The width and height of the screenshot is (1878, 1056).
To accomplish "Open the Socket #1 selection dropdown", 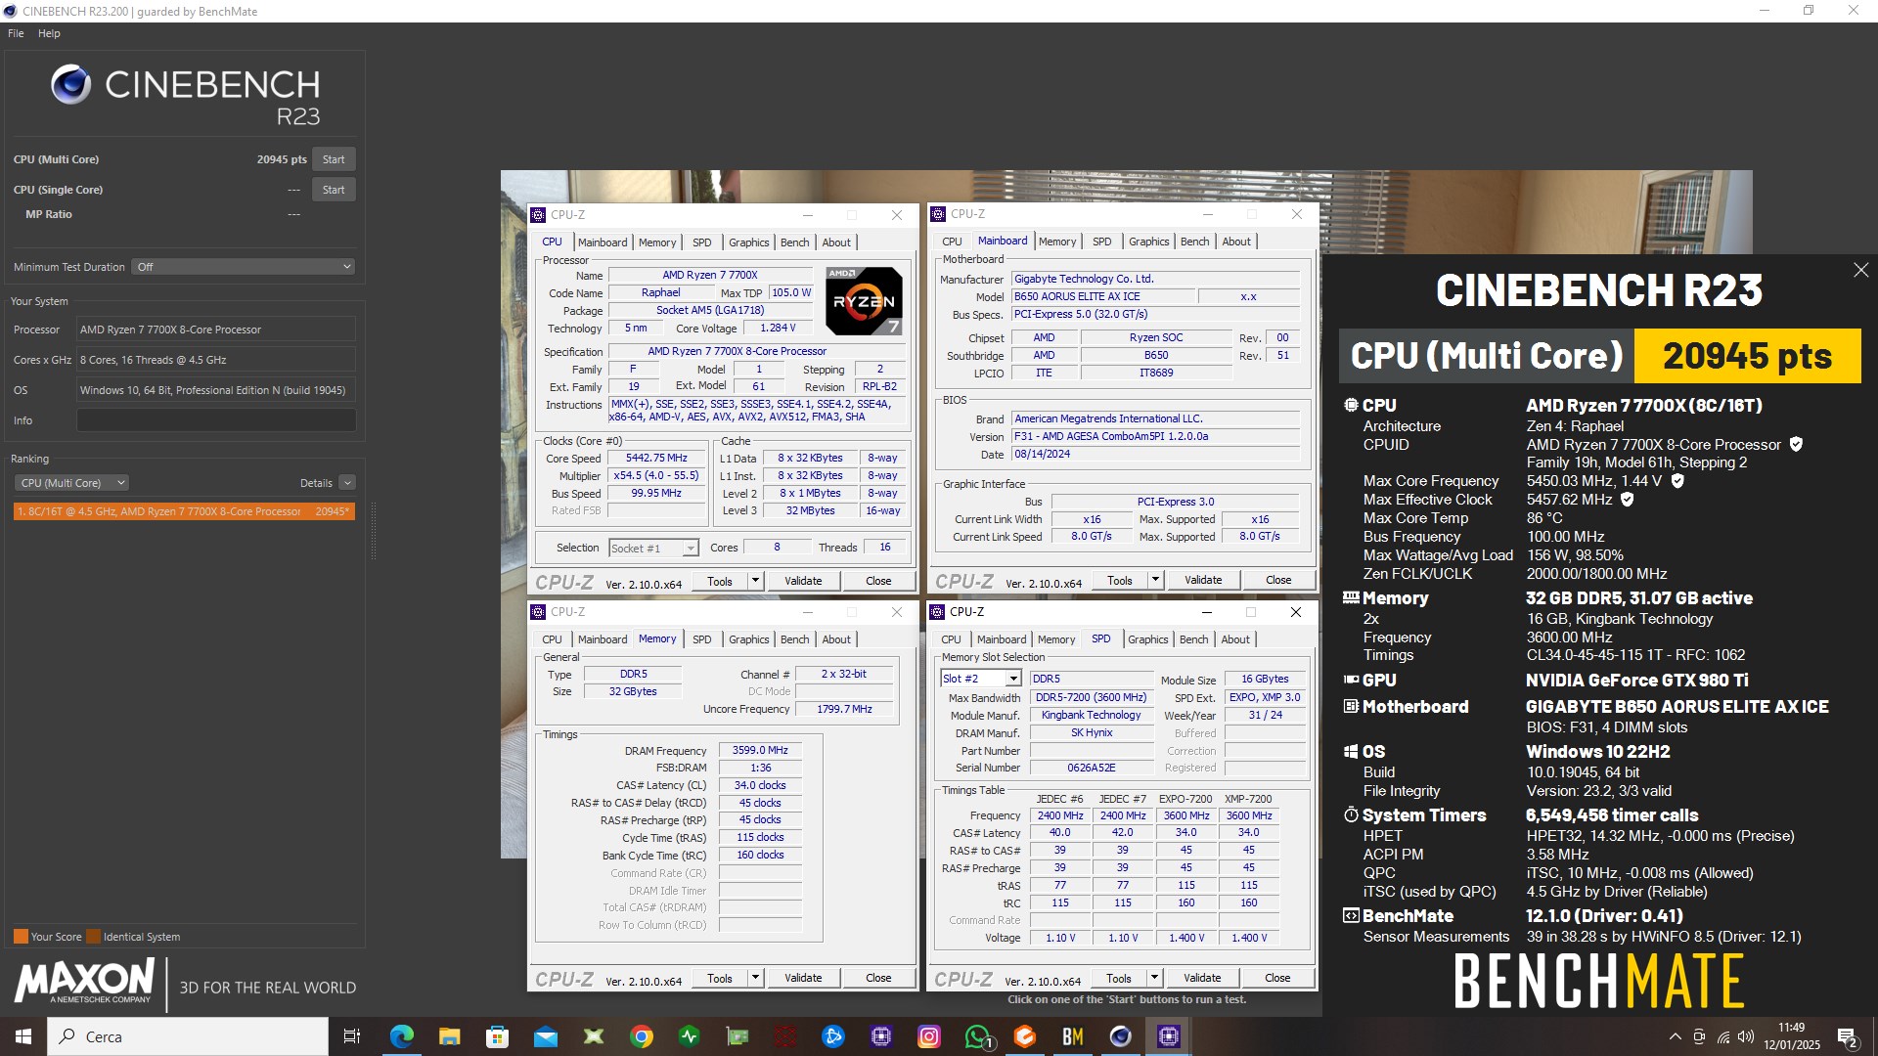I will 653,549.
